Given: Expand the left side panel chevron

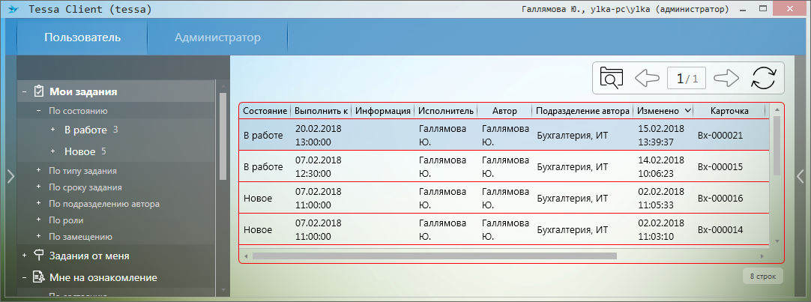Looking at the screenshot, I should point(10,176).
